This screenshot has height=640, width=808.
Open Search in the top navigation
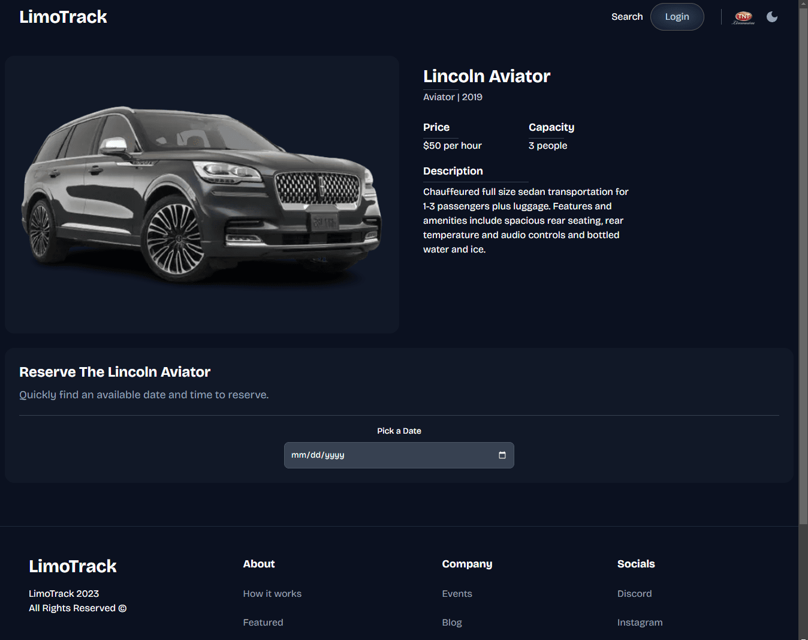pyautogui.click(x=627, y=17)
